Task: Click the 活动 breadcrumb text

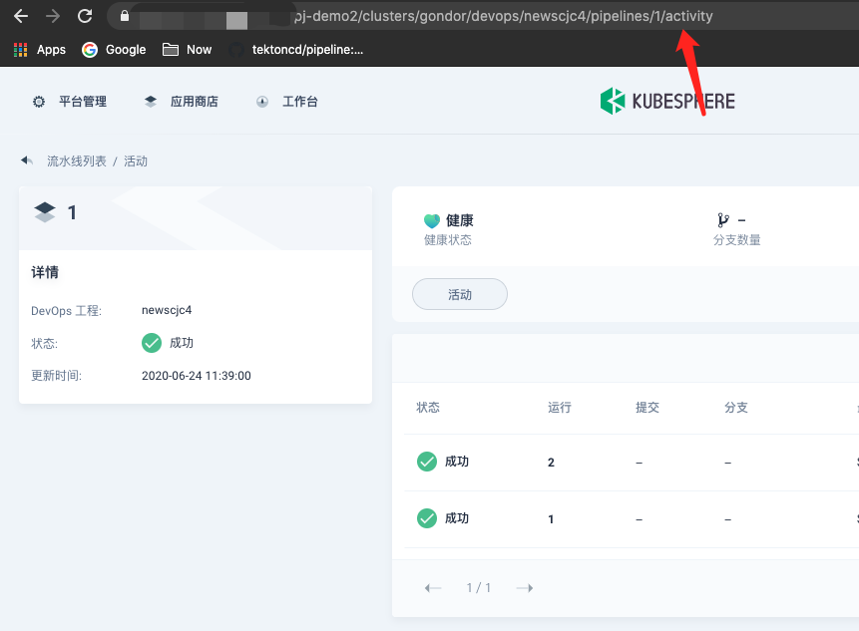Action: (136, 160)
